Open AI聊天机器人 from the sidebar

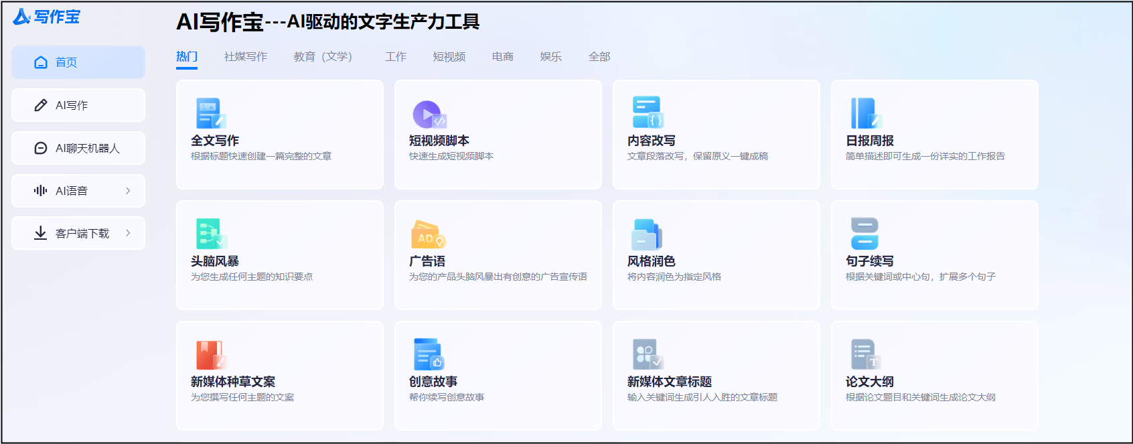[x=78, y=148]
